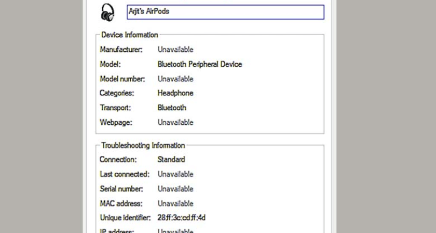Click the Categories label
The image size is (436, 233).
117,93
